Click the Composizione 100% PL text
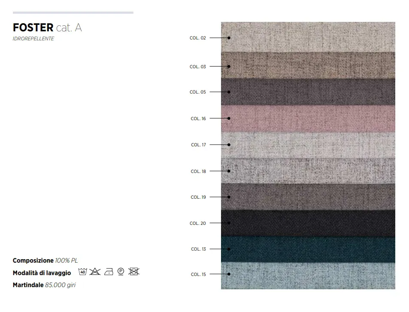The height and width of the screenshot is (312, 409). 45,261
